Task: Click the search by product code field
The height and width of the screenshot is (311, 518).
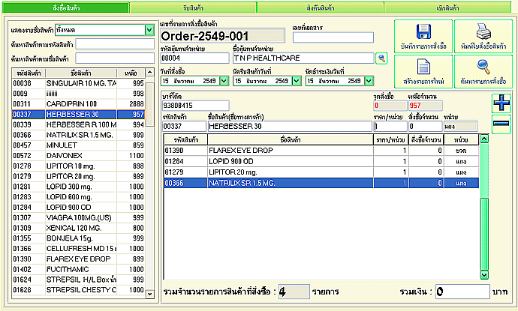Action: pos(115,44)
